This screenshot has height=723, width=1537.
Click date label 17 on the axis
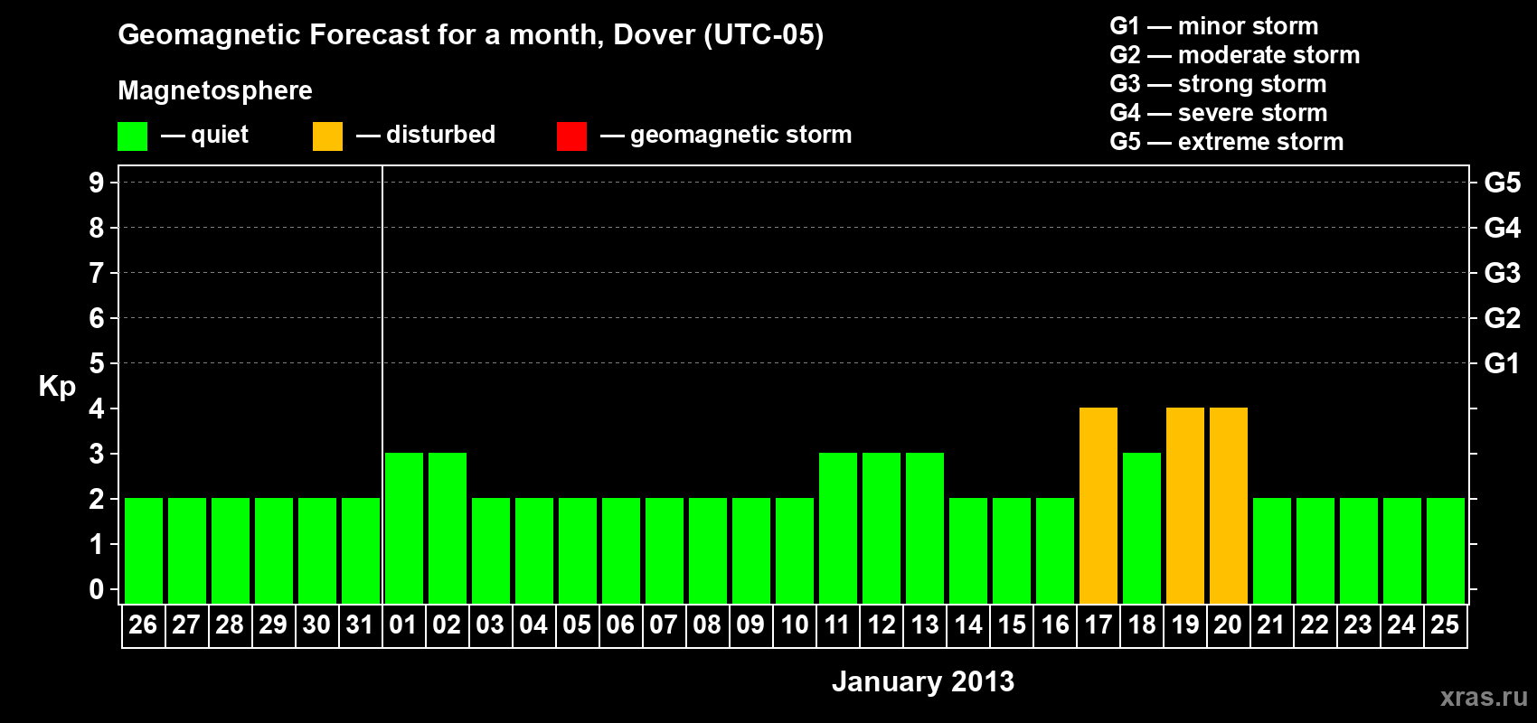pyautogui.click(x=1099, y=624)
